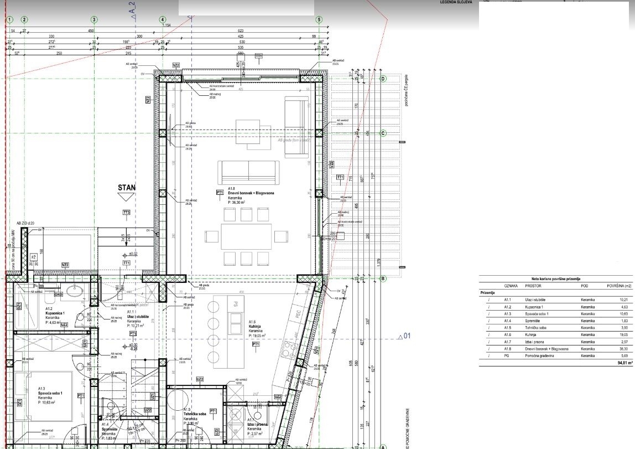This screenshot has height=449, width=635.
Task: Select the Dnevni boravak + Blagovaona room label
Action: (251, 193)
